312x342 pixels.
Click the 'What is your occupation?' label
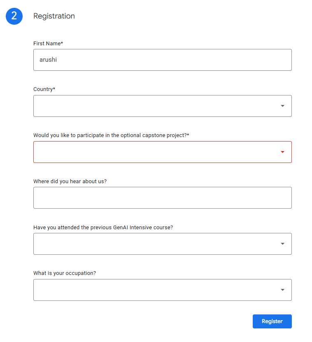coord(65,273)
